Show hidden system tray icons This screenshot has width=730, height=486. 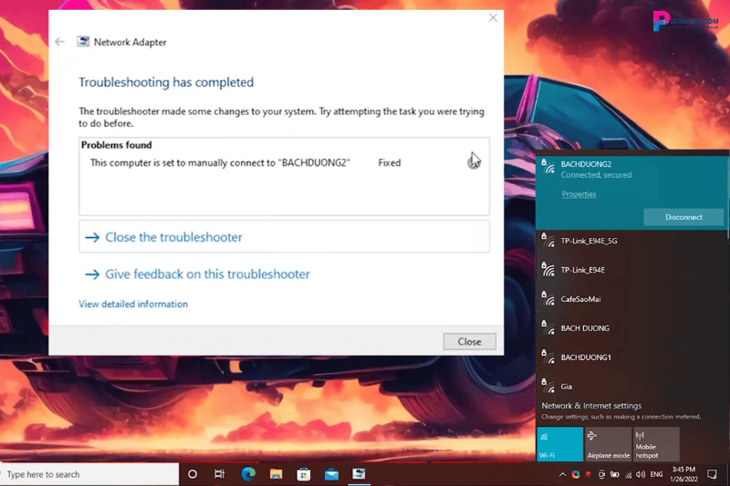click(562, 474)
